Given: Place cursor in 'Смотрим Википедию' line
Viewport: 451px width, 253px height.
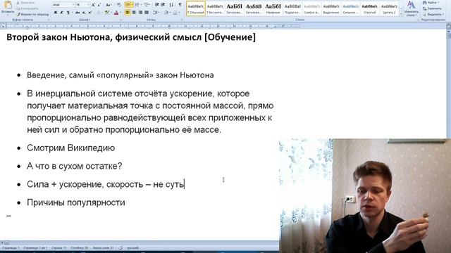Looking at the screenshot, I should tap(70, 148).
